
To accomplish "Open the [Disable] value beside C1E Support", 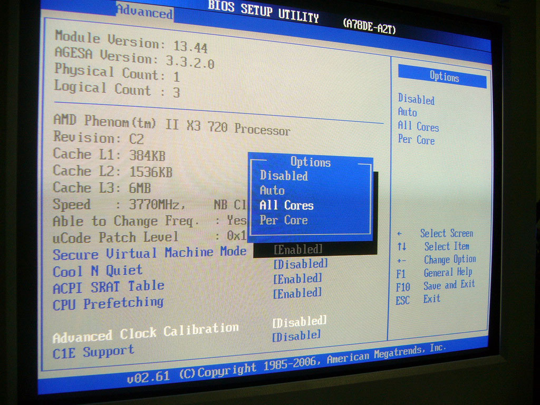I will click(296, 335).
